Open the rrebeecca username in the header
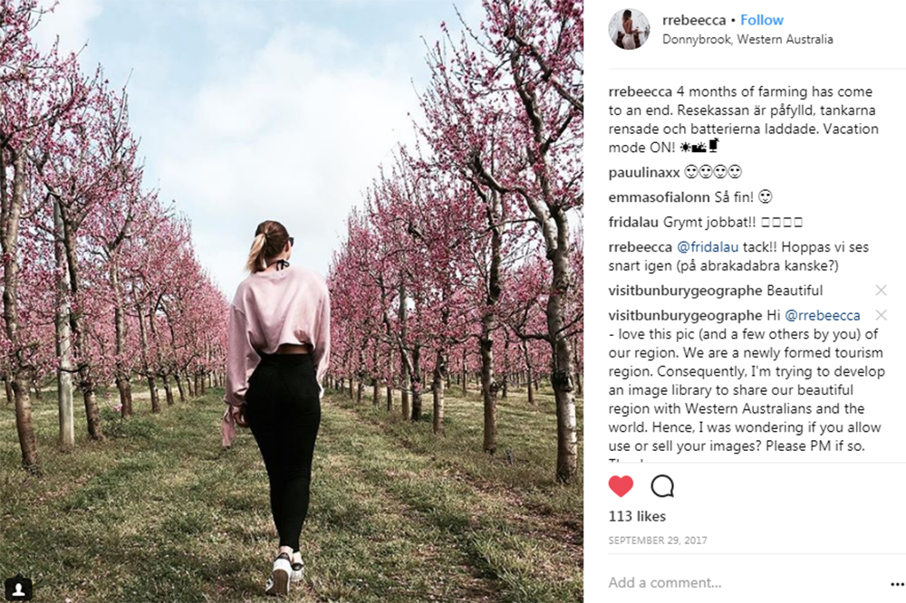This screenshot has height=603, width=906. [693, 20]
